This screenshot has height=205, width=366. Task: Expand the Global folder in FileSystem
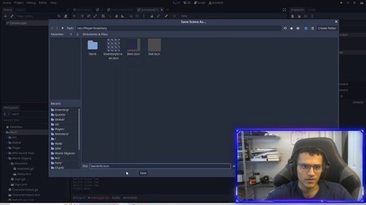(x=7, y=143)
